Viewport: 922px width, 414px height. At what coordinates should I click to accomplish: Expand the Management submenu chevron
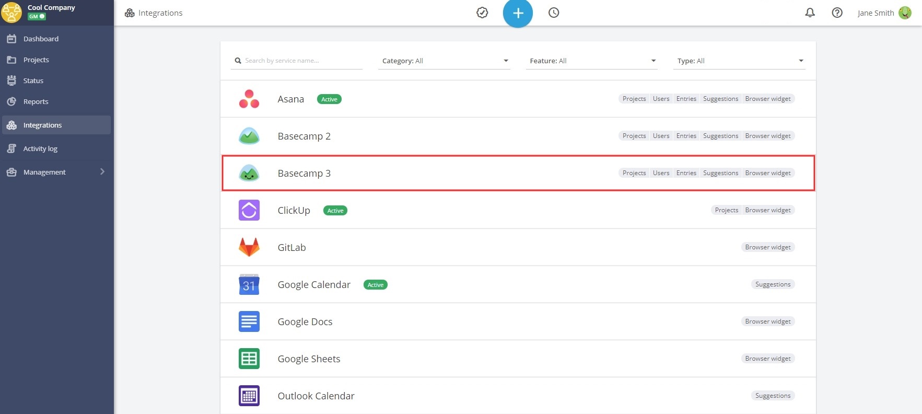tap(102, 171)
